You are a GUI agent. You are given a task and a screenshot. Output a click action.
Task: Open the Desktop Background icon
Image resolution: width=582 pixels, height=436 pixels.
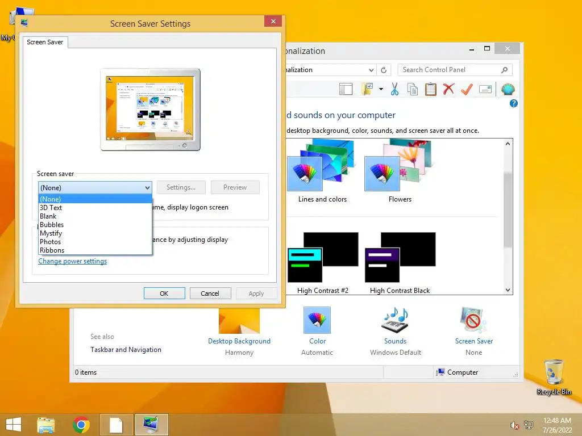(239, 321)
